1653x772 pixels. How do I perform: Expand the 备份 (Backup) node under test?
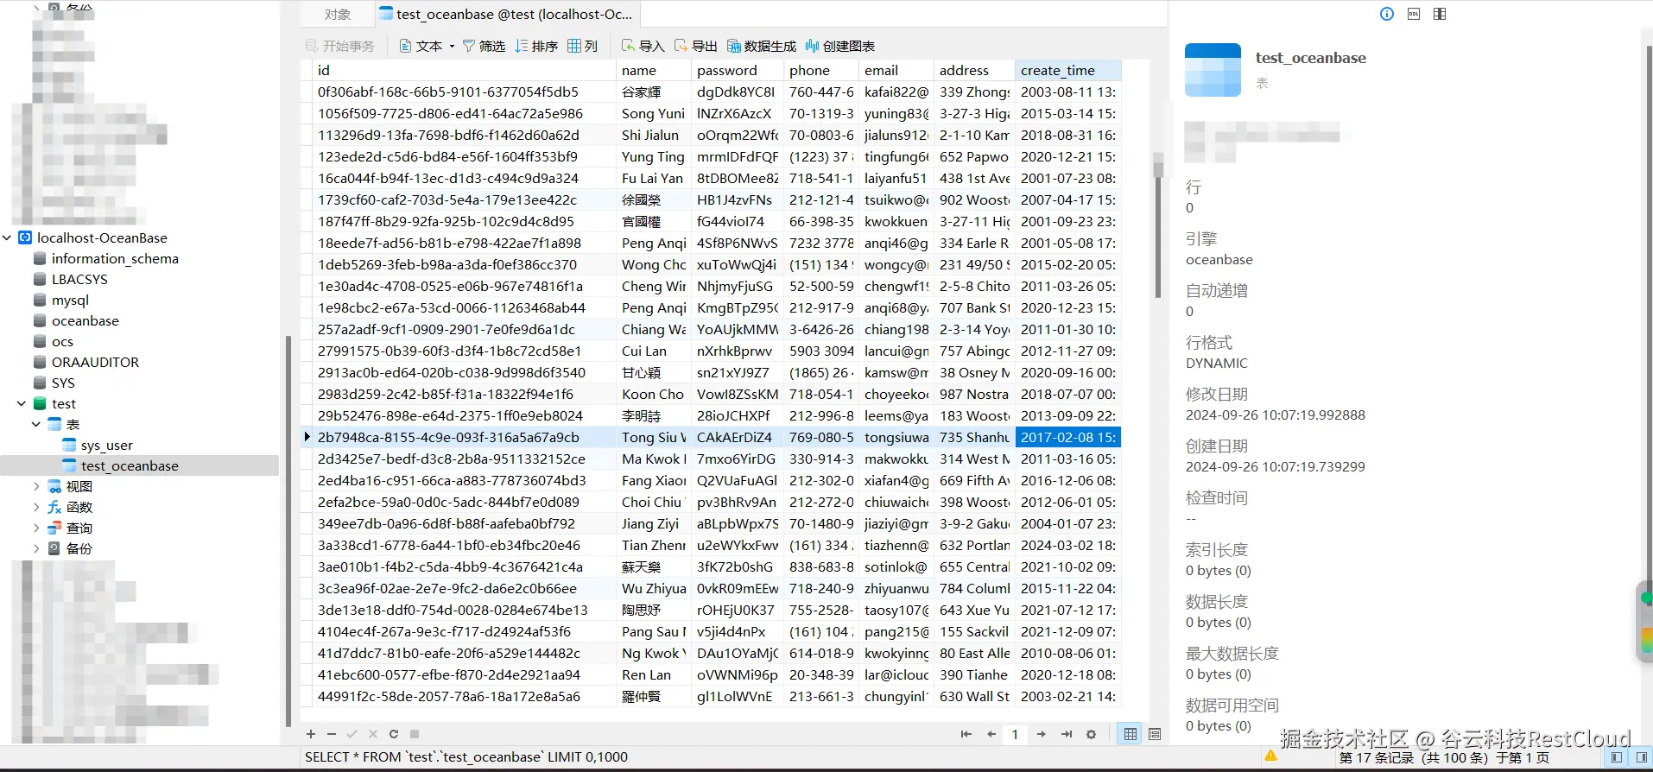36,548
